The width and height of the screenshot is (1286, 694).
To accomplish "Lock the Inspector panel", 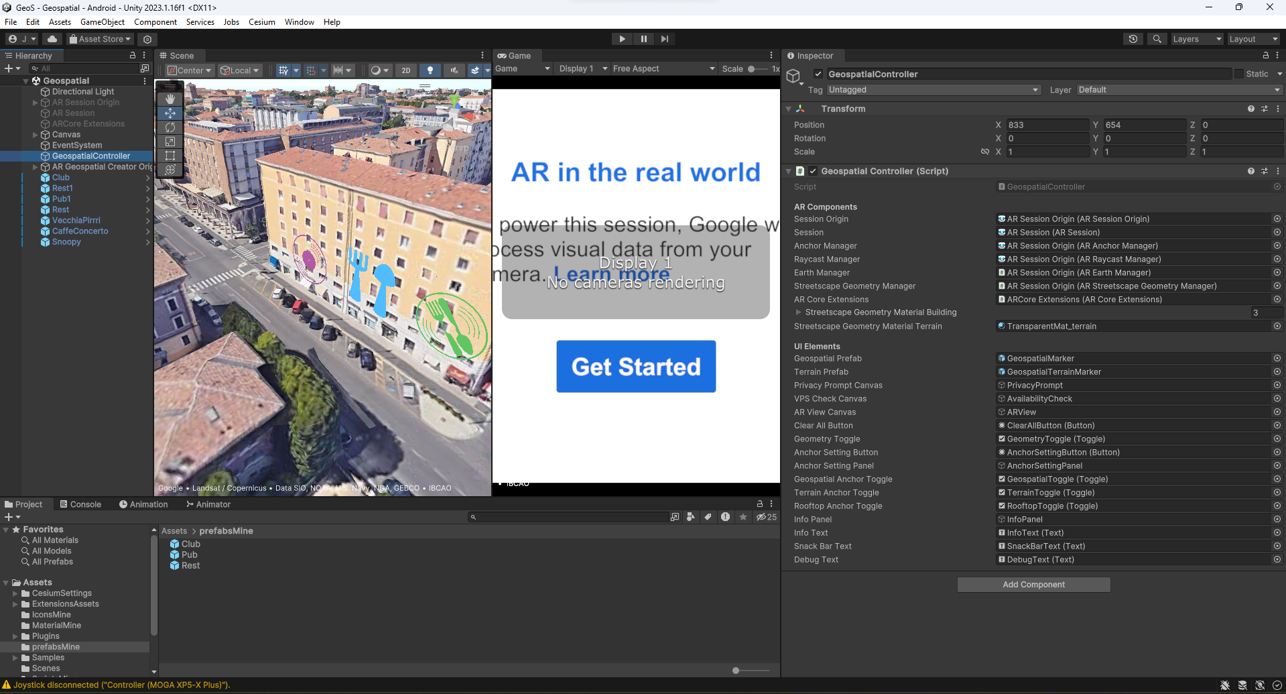I will 1266,56.
